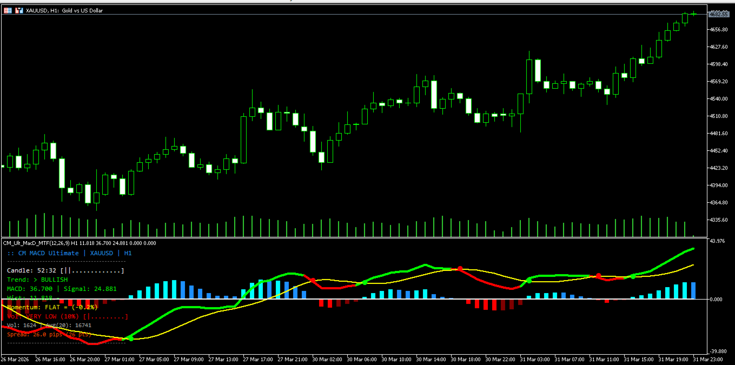Viewport: 735px width, 365px height.
Task: Click the 4569.20 price axis label
Action: point(720,82)
